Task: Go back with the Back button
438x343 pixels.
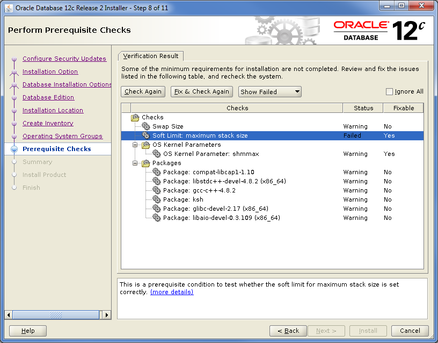Action: coord(288,331)
